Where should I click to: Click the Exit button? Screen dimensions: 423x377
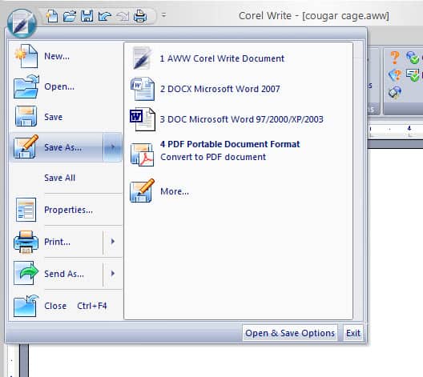pyautogui.click(x=353, y=333)
